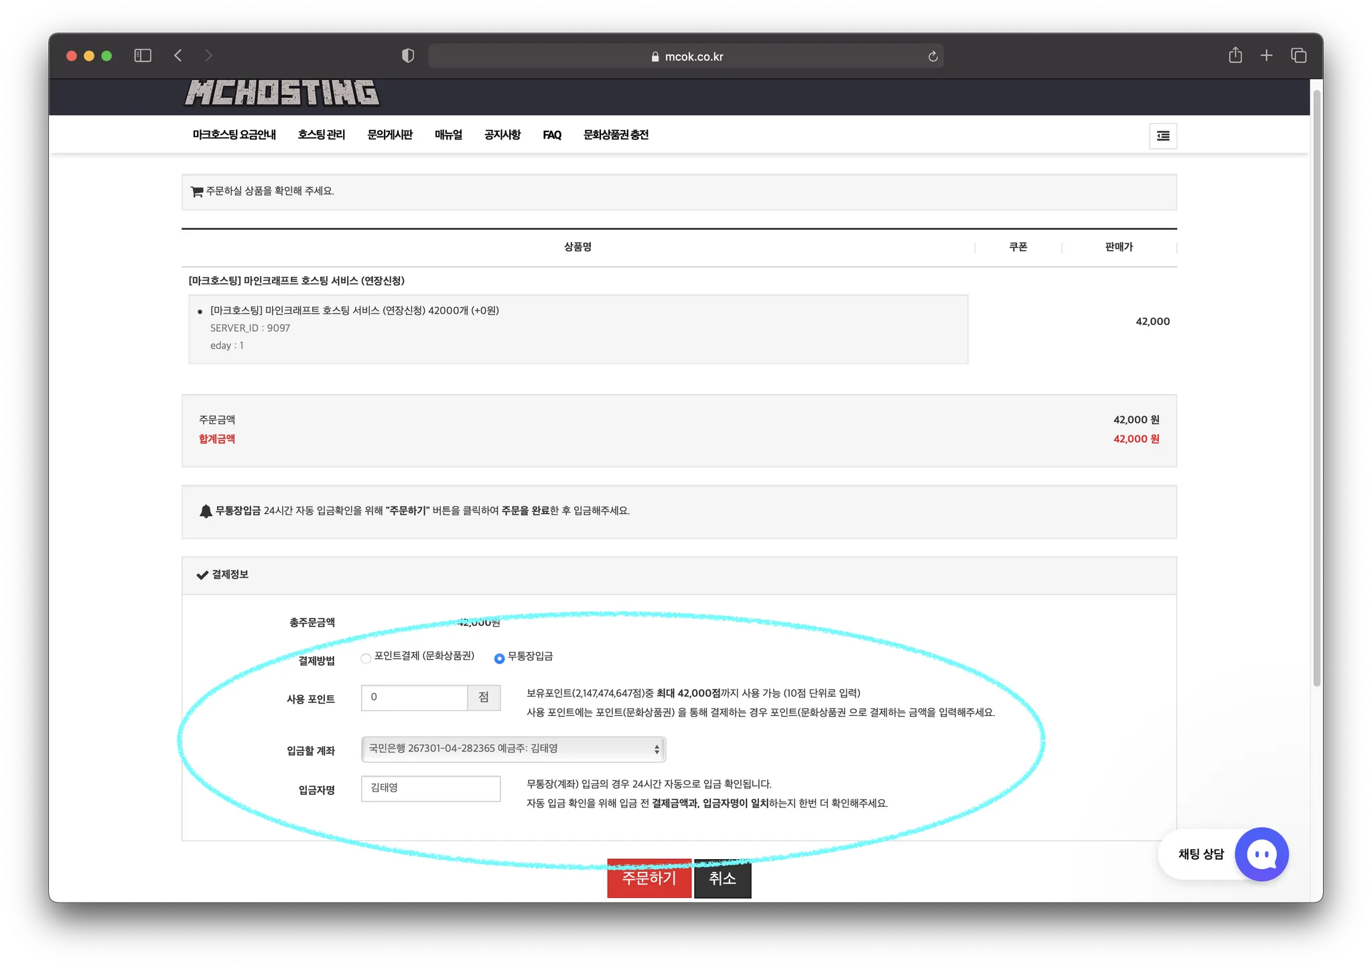Toggle the Safari sidebar icon
The width and height of the screenshot is (1372, 967).
click(x=143, y=56)
